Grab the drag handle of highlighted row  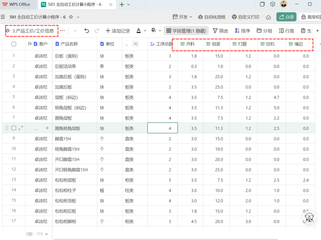pyautogui.click(x=7, y=128)
